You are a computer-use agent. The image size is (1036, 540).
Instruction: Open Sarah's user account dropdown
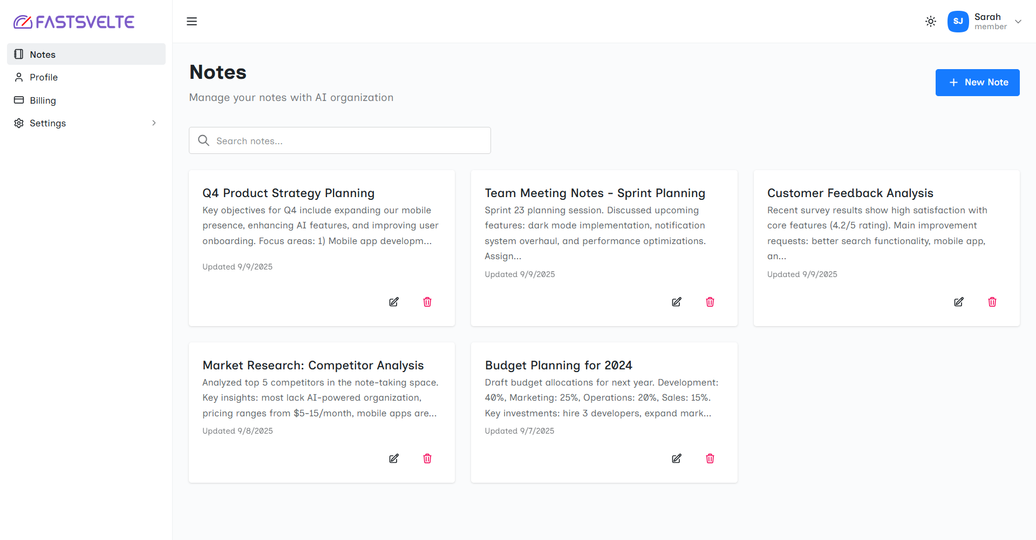point(1018,22)
